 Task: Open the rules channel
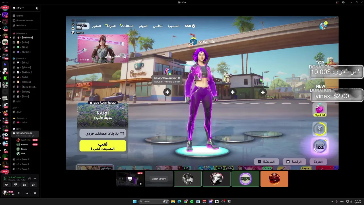coord(25,42)
